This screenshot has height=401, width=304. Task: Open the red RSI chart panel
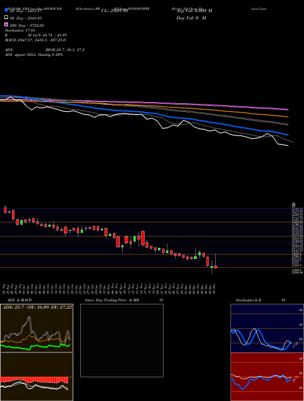(267, 377)
